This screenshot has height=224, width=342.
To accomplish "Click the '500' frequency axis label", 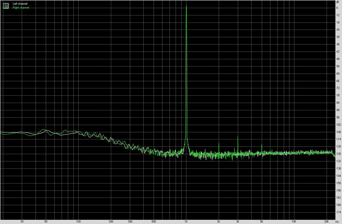I will [154, 221].
